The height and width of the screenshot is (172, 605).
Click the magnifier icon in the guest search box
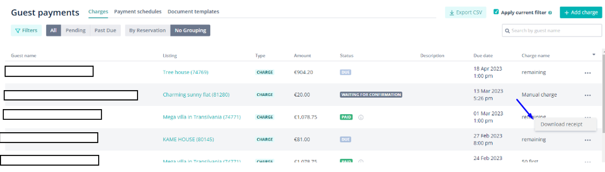tap(508, 31)
